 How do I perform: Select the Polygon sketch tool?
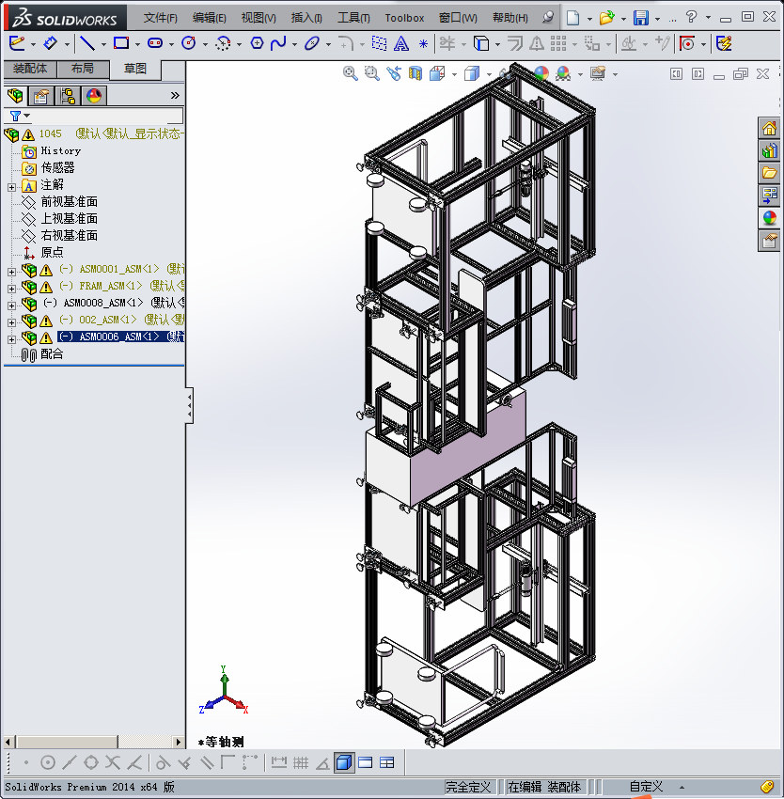tap(257, 43)
